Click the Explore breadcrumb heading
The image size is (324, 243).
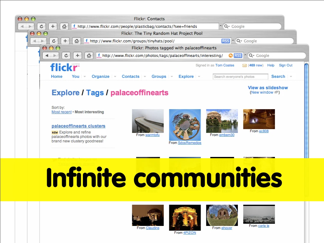[x=65, y=93]
